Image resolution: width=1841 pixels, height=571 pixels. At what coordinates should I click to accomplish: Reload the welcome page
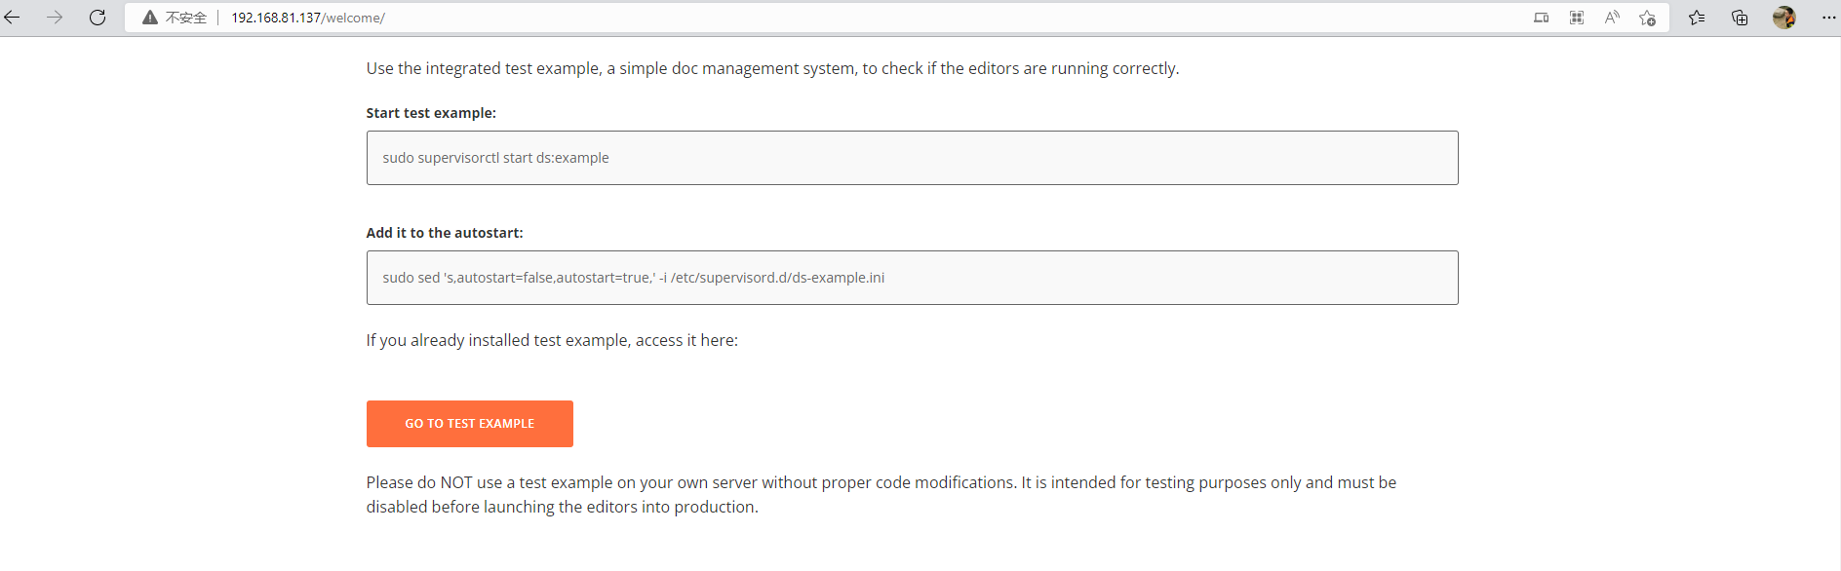(98, 18)
